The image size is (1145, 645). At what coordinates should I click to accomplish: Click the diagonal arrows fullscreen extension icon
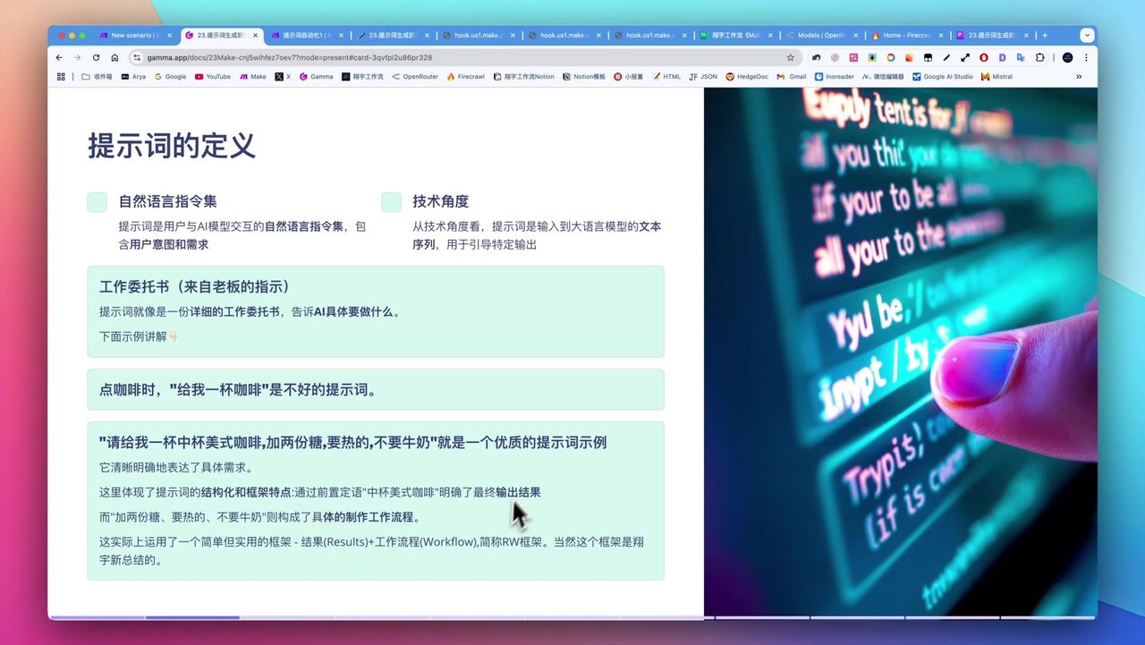tap(965, 57)
